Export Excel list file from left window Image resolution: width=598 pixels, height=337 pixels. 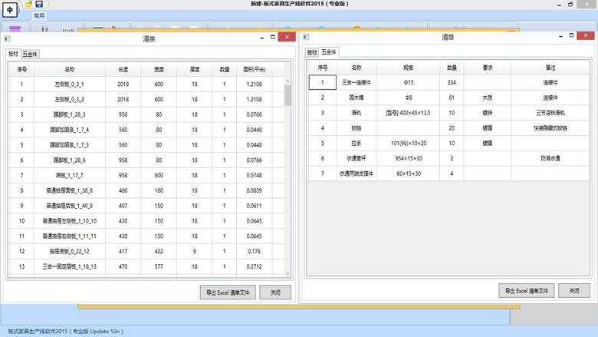226,292
